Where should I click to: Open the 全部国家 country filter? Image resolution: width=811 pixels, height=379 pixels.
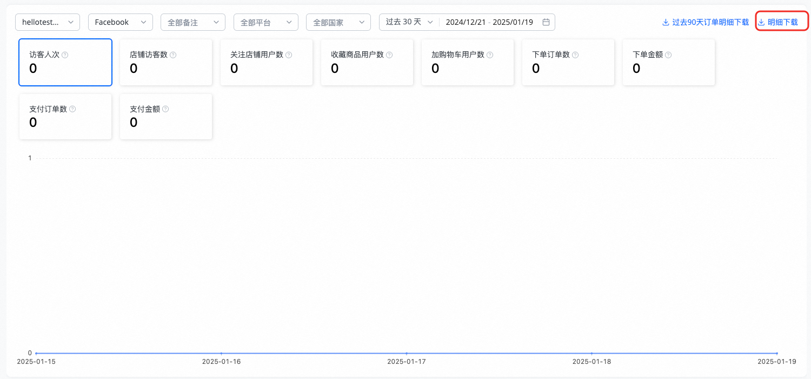pyautogui.click(x=338, y=22)
